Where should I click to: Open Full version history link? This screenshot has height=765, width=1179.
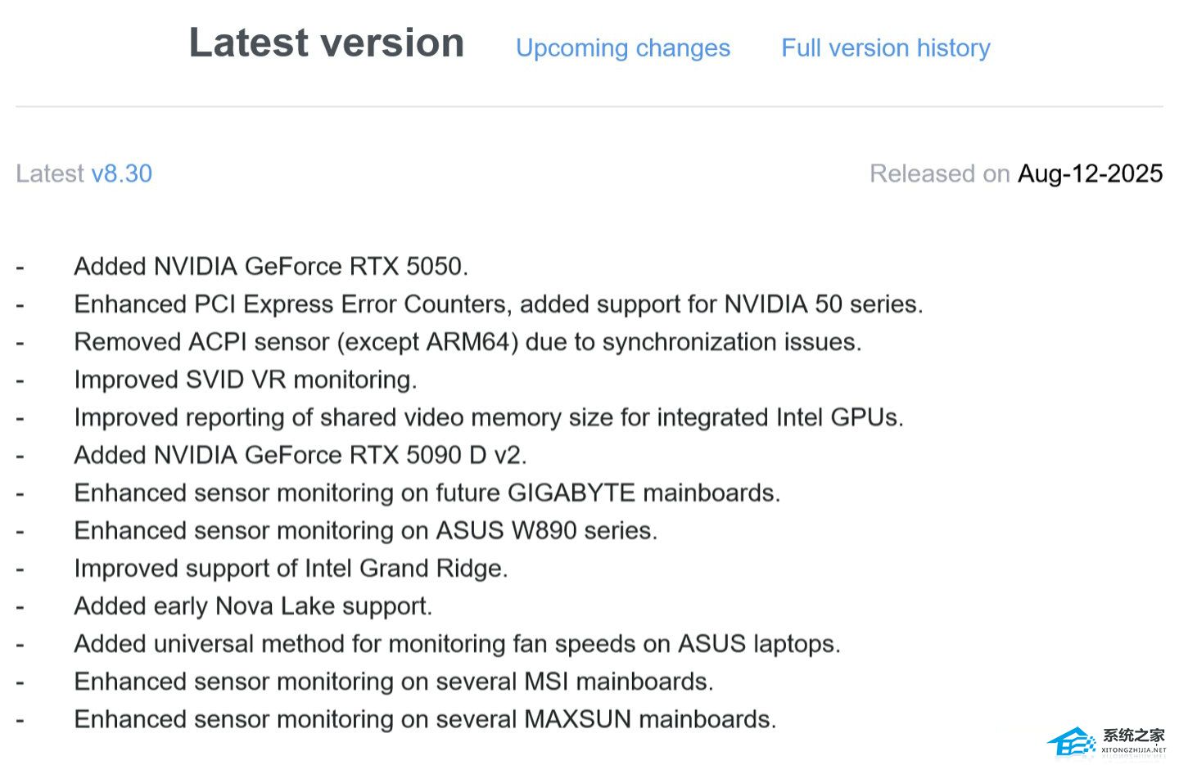click(885, 48)
